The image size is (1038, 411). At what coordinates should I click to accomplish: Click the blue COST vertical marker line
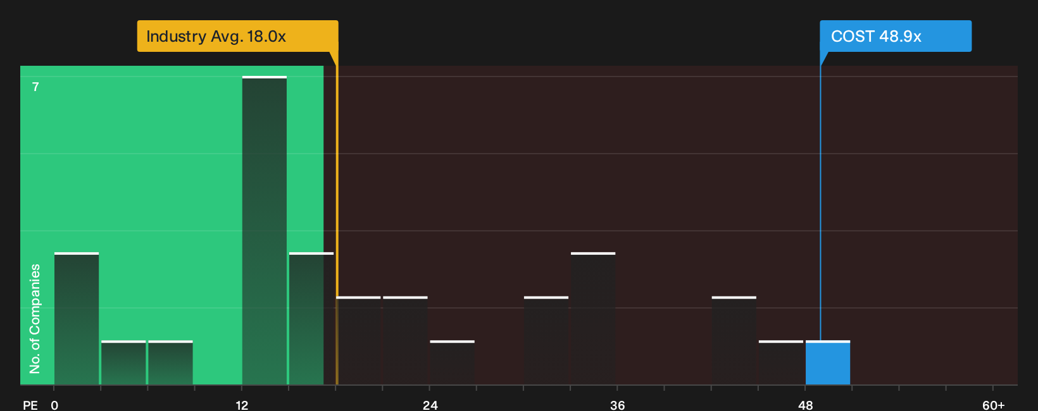pos(820,202)
